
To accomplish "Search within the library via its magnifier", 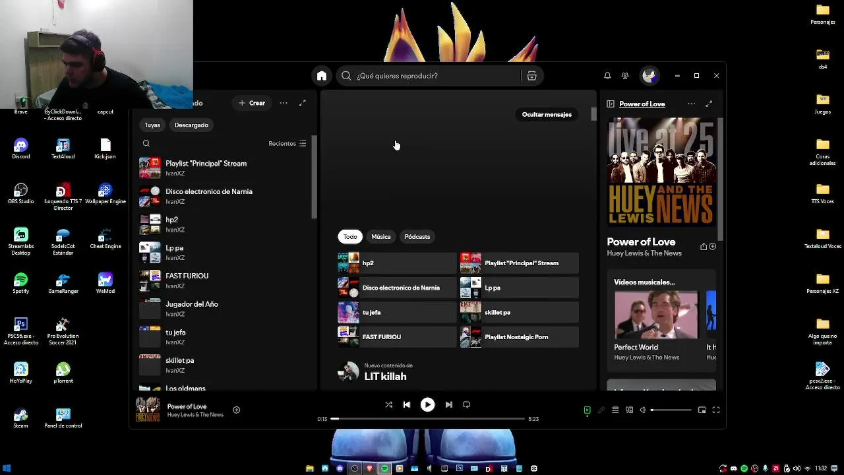I will (x=146, y=143).
